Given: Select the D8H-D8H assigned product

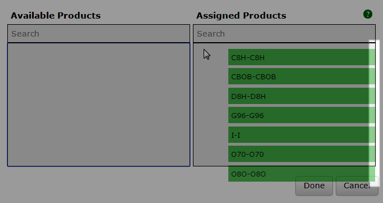Looking at the screenshot, I should pyautogui.click(x=299, y=96).
